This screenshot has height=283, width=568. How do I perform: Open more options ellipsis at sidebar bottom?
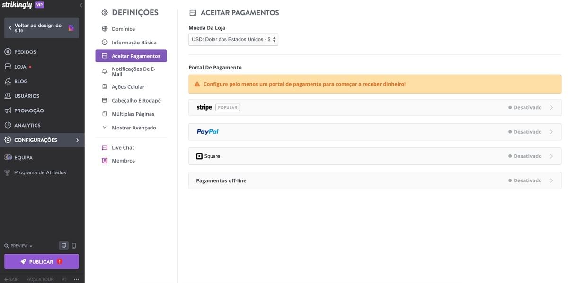[x=76, y=279]
